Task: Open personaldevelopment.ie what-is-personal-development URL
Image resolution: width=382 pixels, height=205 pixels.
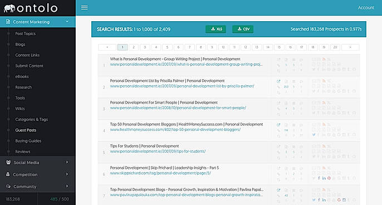Action: (x=187, y=65)
